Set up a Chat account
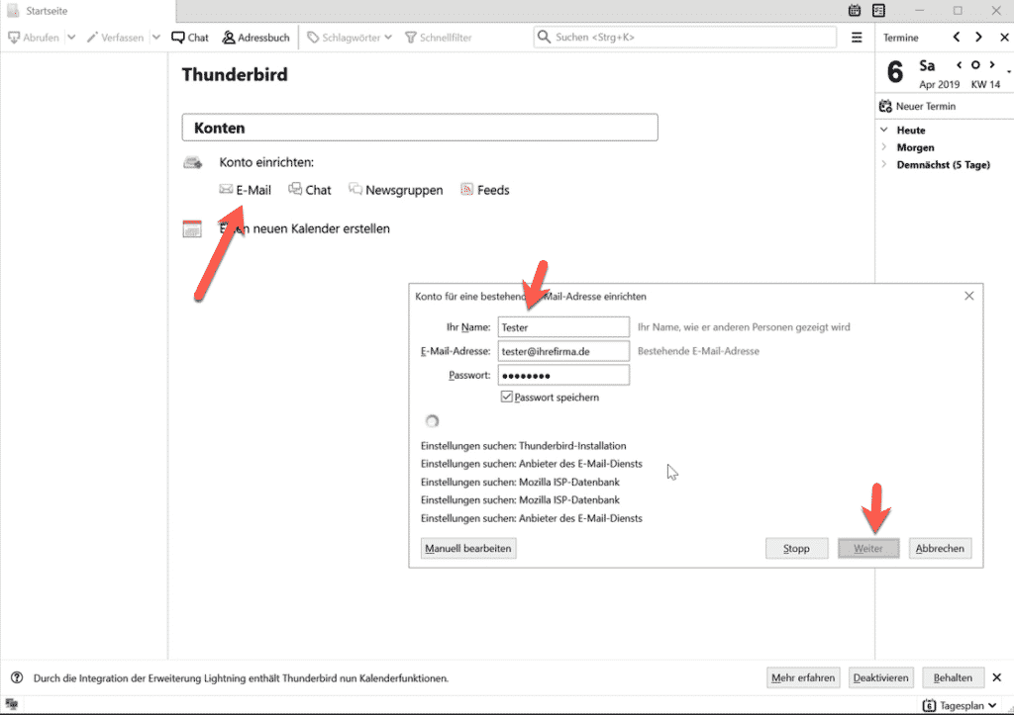 tap(310, 190)
